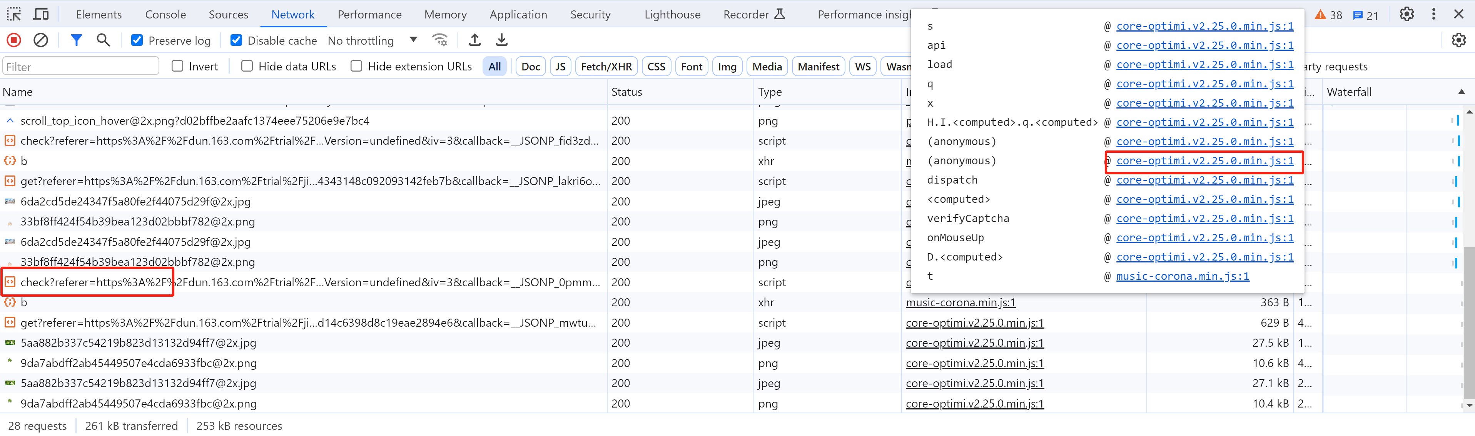Export HAR file with download icon

click(501, 40)
